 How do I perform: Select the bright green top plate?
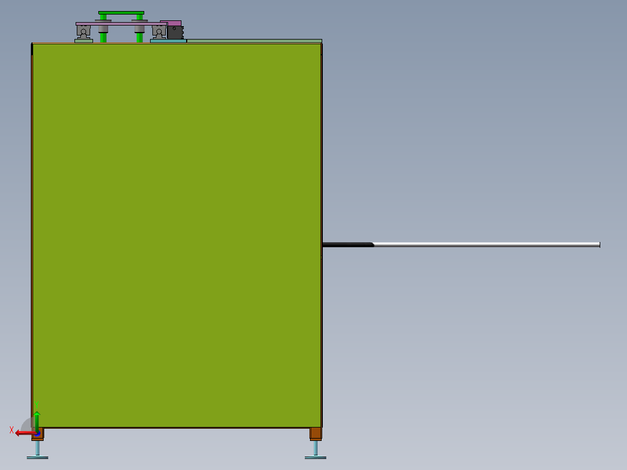coord(121,13)
